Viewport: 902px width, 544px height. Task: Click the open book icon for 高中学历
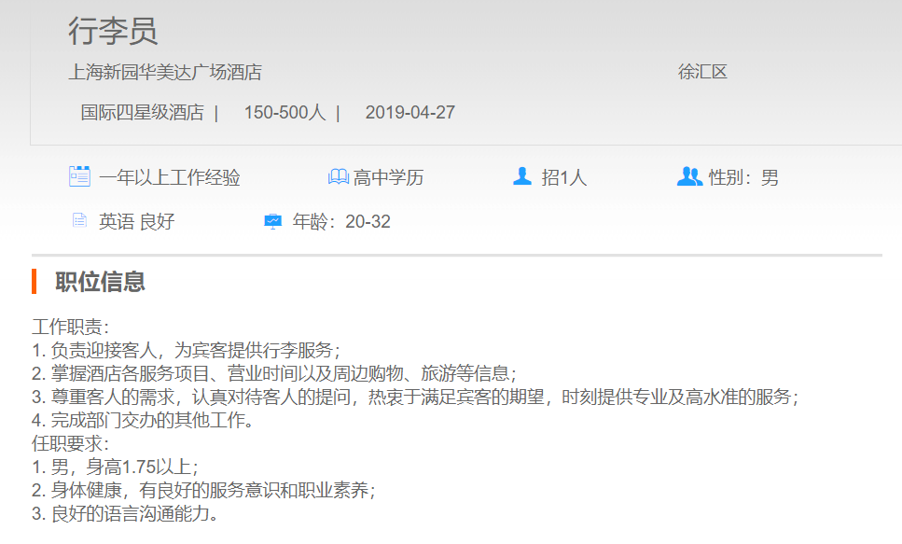click(338, 176)
